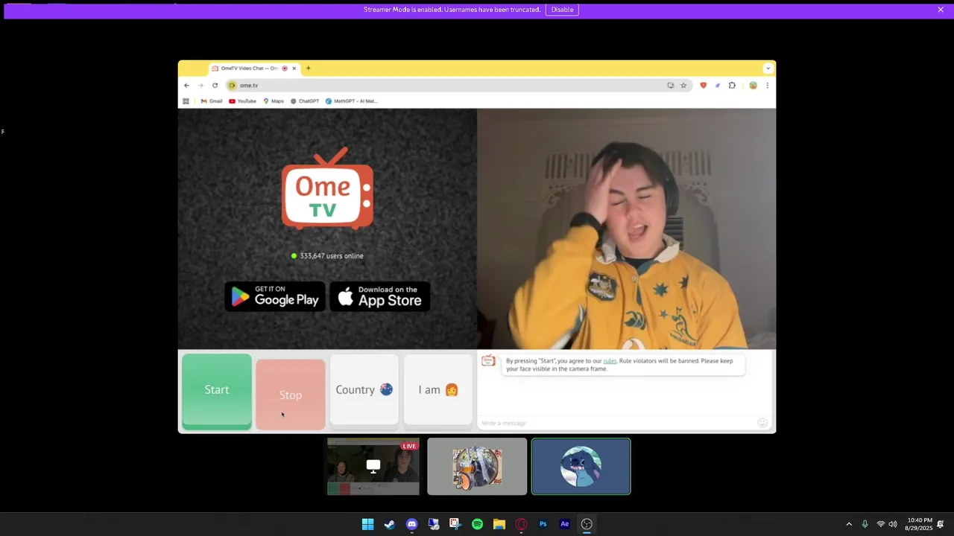Screen dimensions: 954x536
Task: Click the microphone tray icon
Action: (865, 524)
